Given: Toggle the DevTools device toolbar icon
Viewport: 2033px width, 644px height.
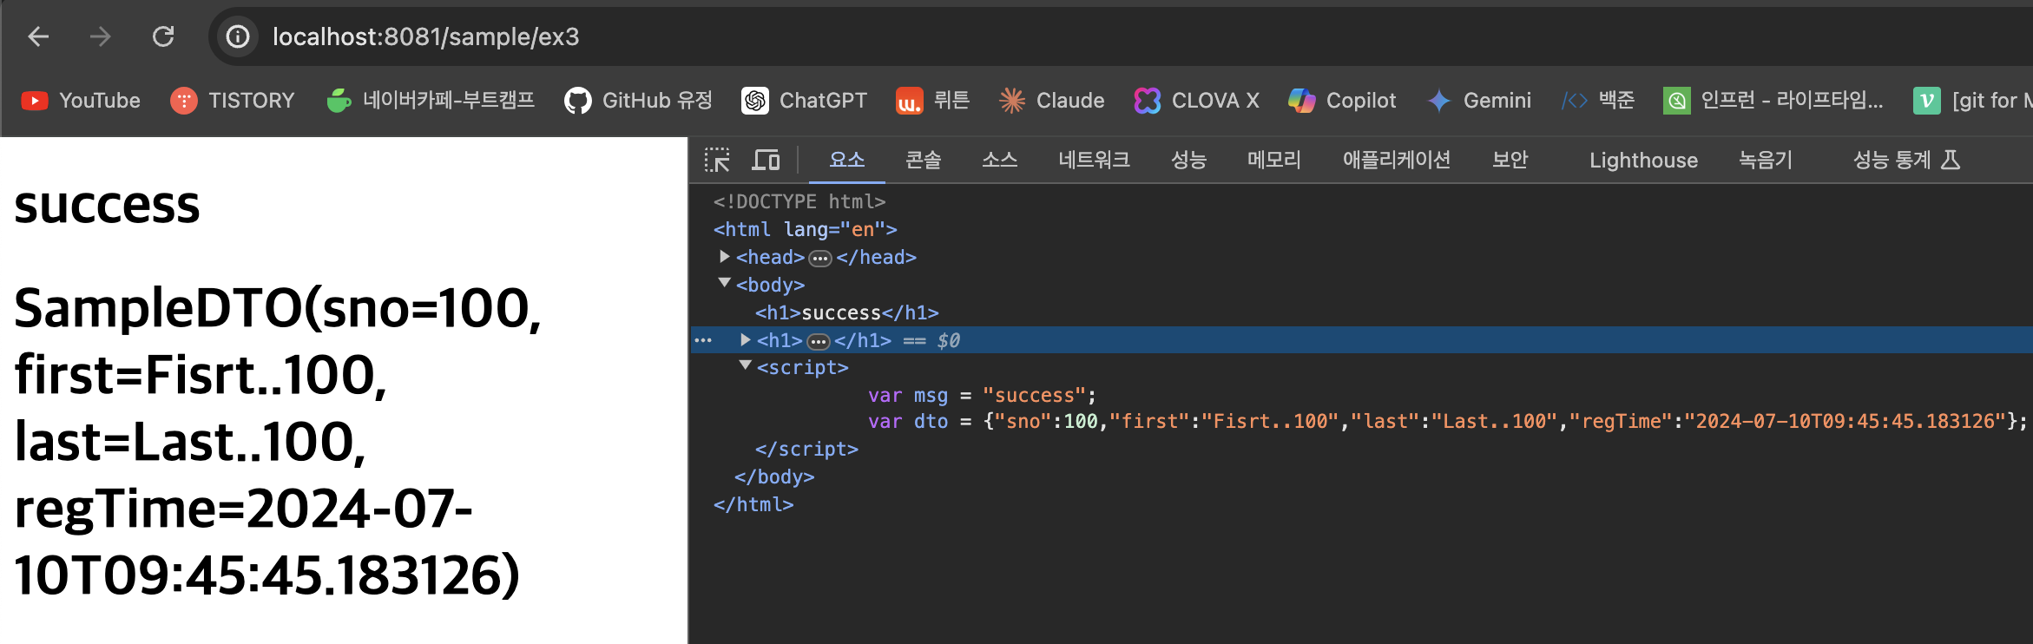Looking at the screenshot, I should (x=766, y=161).
